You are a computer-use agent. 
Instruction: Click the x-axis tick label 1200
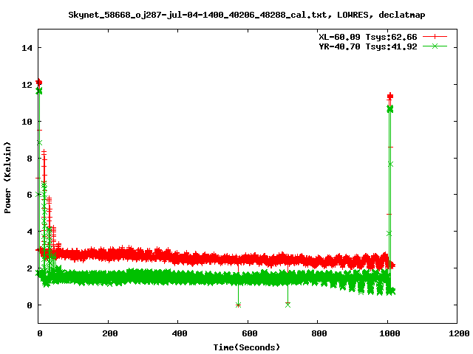(459, 333)
